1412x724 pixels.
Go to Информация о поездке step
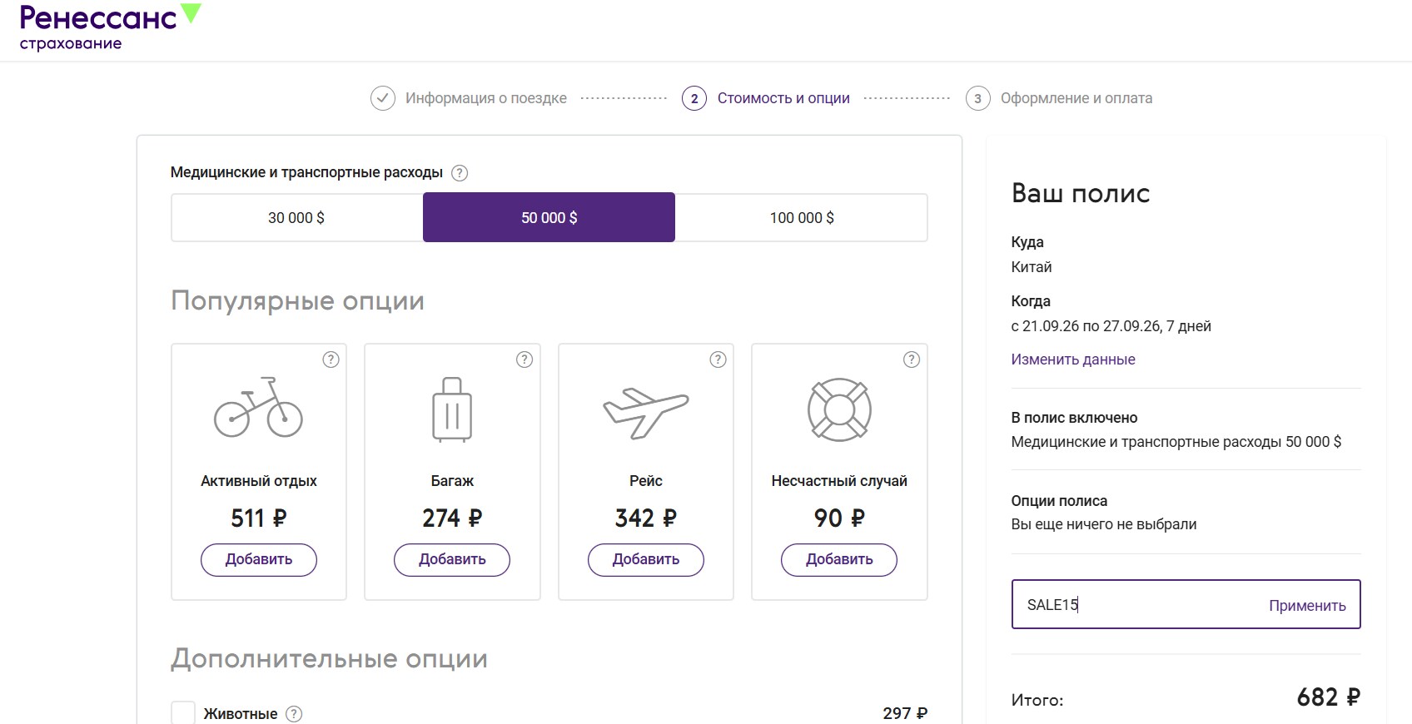pos(486,98)
